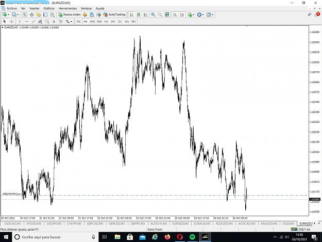Select the text 'A' drawing tool
Image resolution: width=322 pixels, height=242 pixels.
coord(54,21)
